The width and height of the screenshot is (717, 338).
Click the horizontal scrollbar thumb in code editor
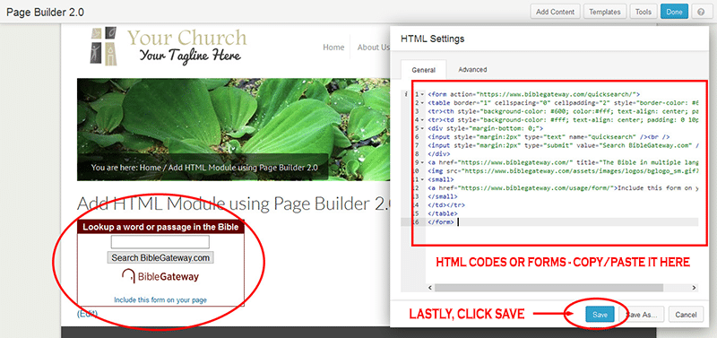coord(549,288)
